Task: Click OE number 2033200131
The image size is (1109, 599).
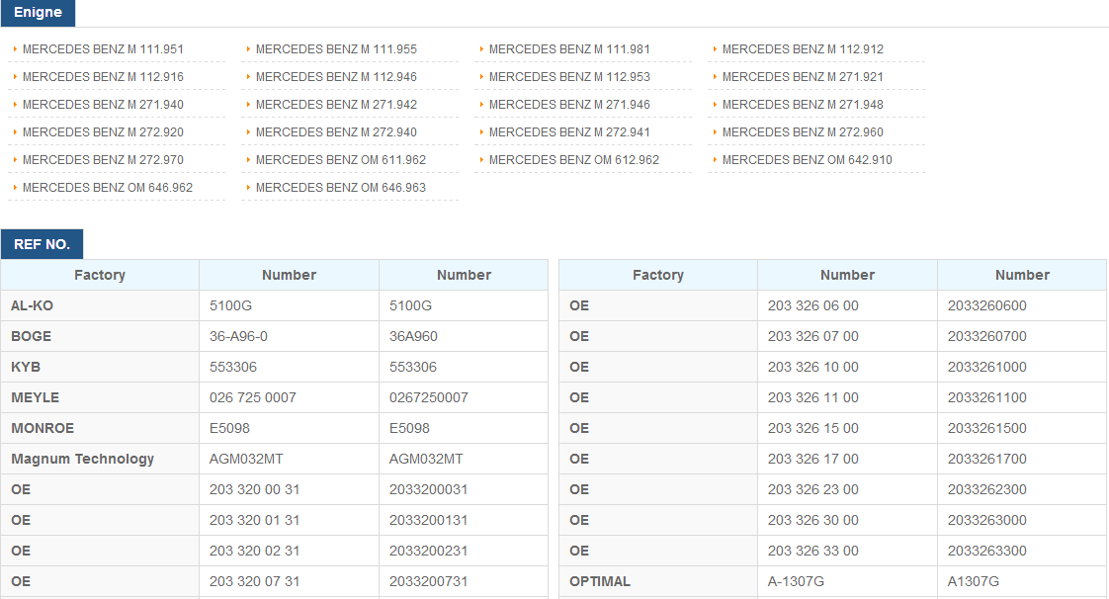Action: tap(464, 520)
